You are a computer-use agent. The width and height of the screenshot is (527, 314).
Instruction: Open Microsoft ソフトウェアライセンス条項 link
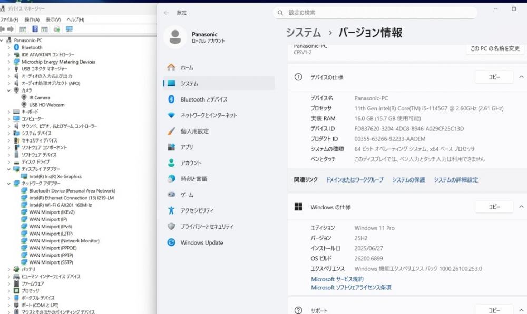coord(350,288)
